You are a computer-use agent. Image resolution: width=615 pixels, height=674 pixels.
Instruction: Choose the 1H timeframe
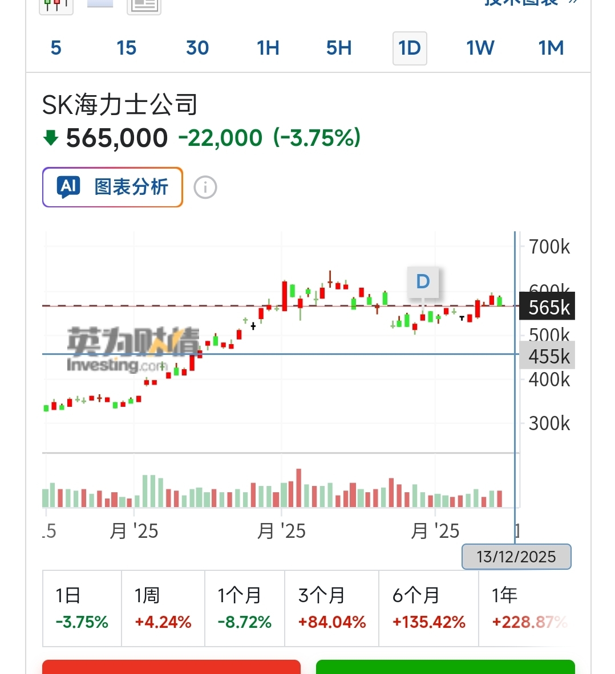click(268, 48)
